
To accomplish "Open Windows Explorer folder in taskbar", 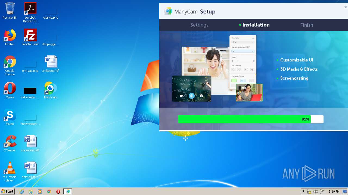I will click(x=31, y=191).
